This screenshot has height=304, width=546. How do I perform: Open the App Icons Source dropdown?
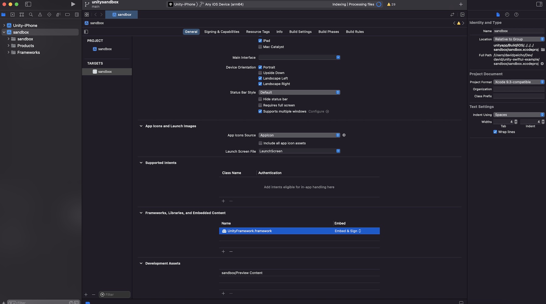(299, 135)
